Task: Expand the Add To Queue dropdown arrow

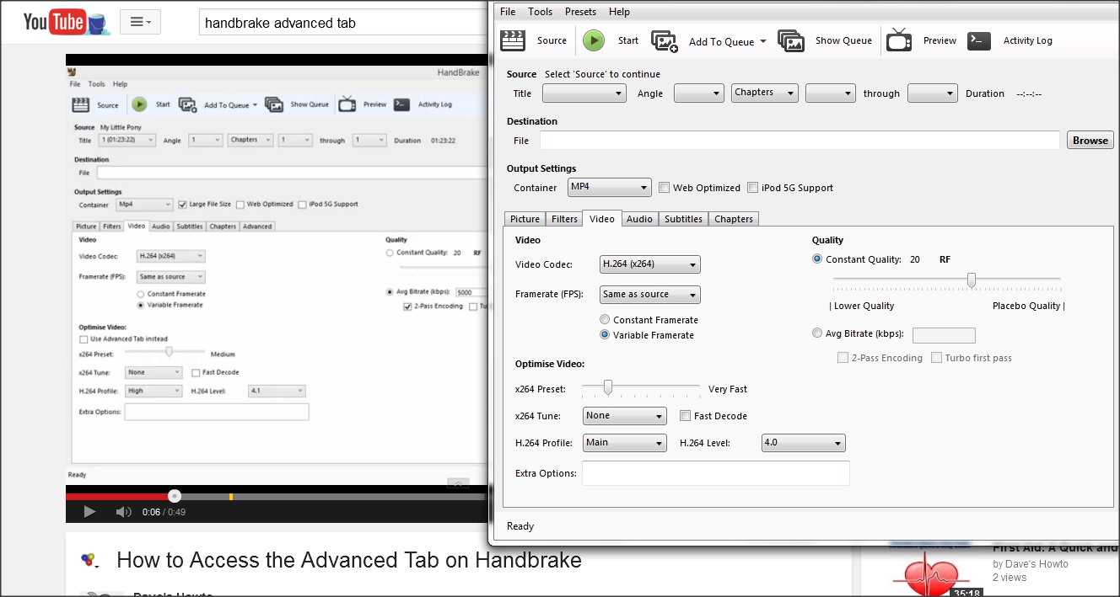Action: click(763, 41)
